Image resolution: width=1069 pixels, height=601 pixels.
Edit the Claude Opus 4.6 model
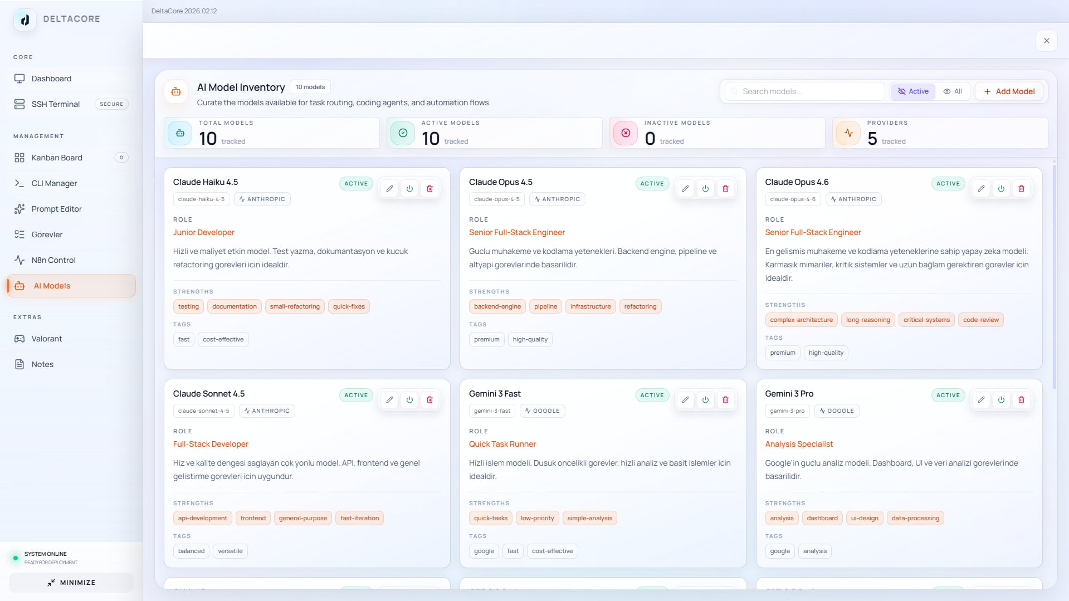point(981,188)
